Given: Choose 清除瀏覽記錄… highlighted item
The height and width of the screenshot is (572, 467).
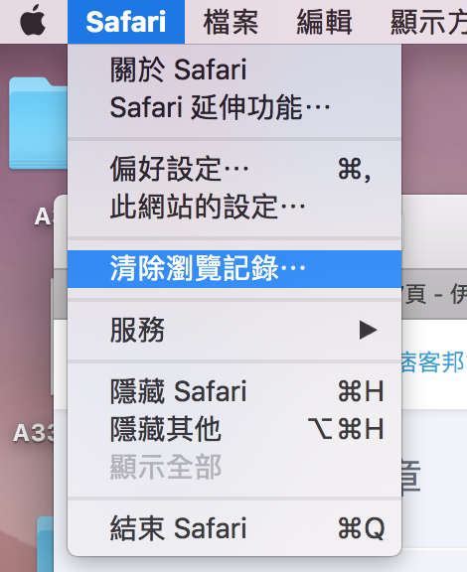Looking at the screenshot, I should coord(234,268).
